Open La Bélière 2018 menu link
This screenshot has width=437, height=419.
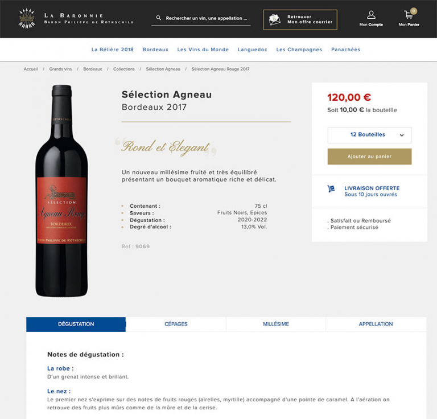[x=113, y=50]
